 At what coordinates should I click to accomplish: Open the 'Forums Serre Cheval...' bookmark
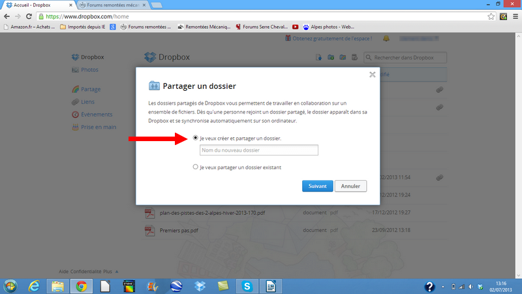coord(262,27)
